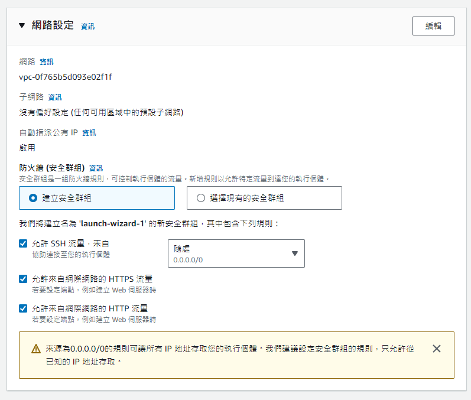Click the 來源為0.0.0.0/0 warning message text
Image resolution: width=471 pixels, height=400 pixels.
point(230,355)
